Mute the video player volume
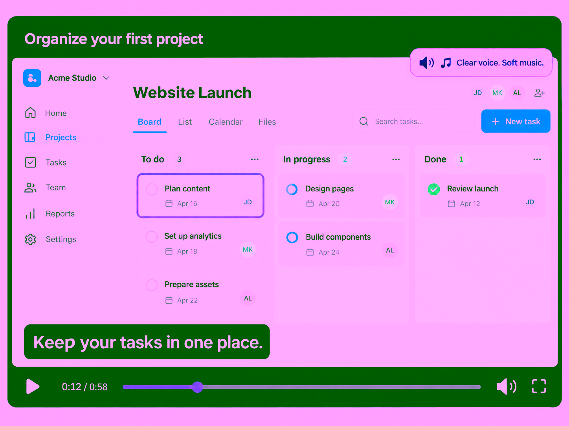Image resolution: width=569 pixels, height=426 pixels. coord(507,386)
